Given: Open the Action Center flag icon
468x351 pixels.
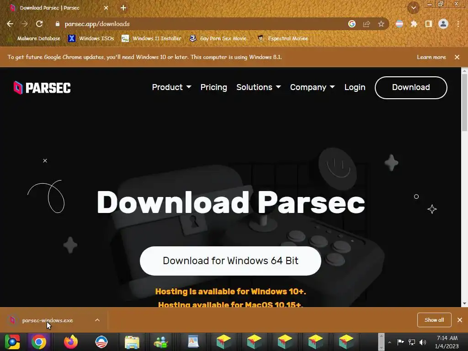Looking at the screenshot, I should click(x=400, y=342).
